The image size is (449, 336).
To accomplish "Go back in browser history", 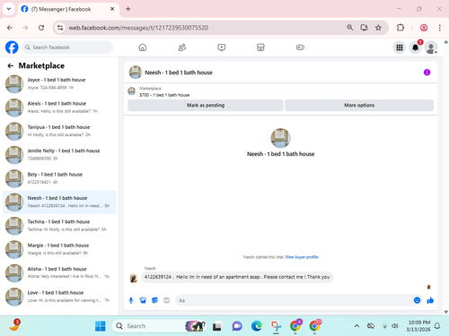I will pyautogui.click(x=10, y=28).
